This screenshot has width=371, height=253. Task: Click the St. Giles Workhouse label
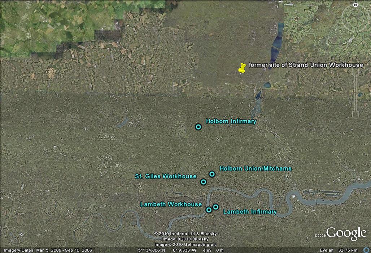coord(166,176)
